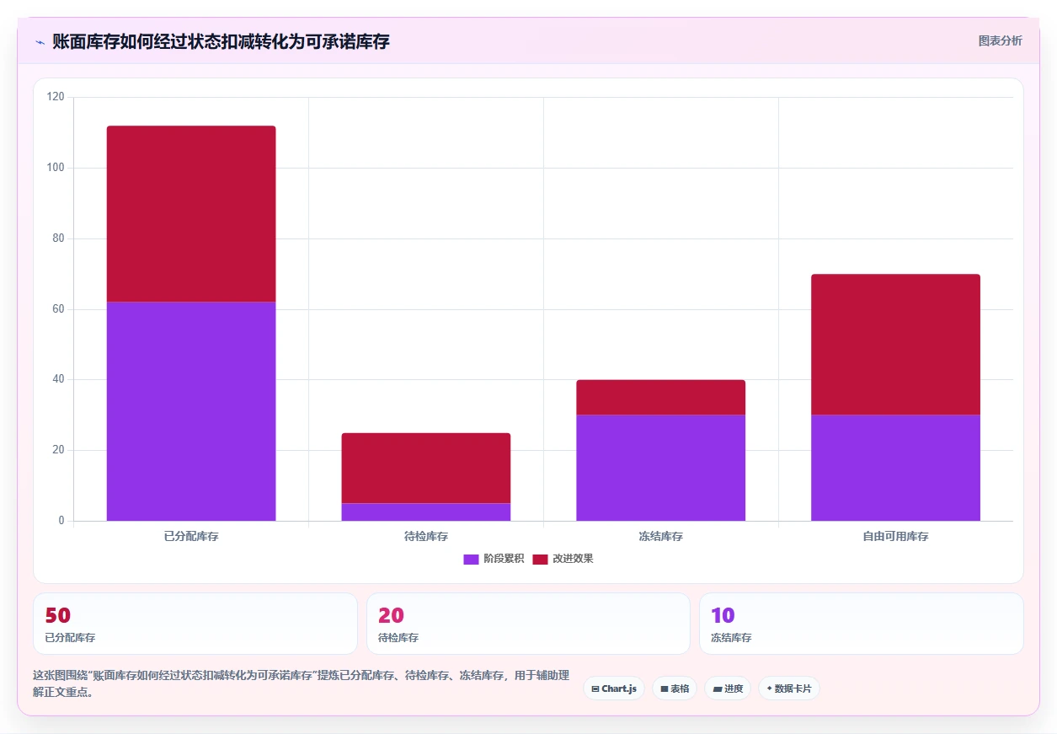
Task: Open the data card showing 10 冻结库存
Action: 862,624
